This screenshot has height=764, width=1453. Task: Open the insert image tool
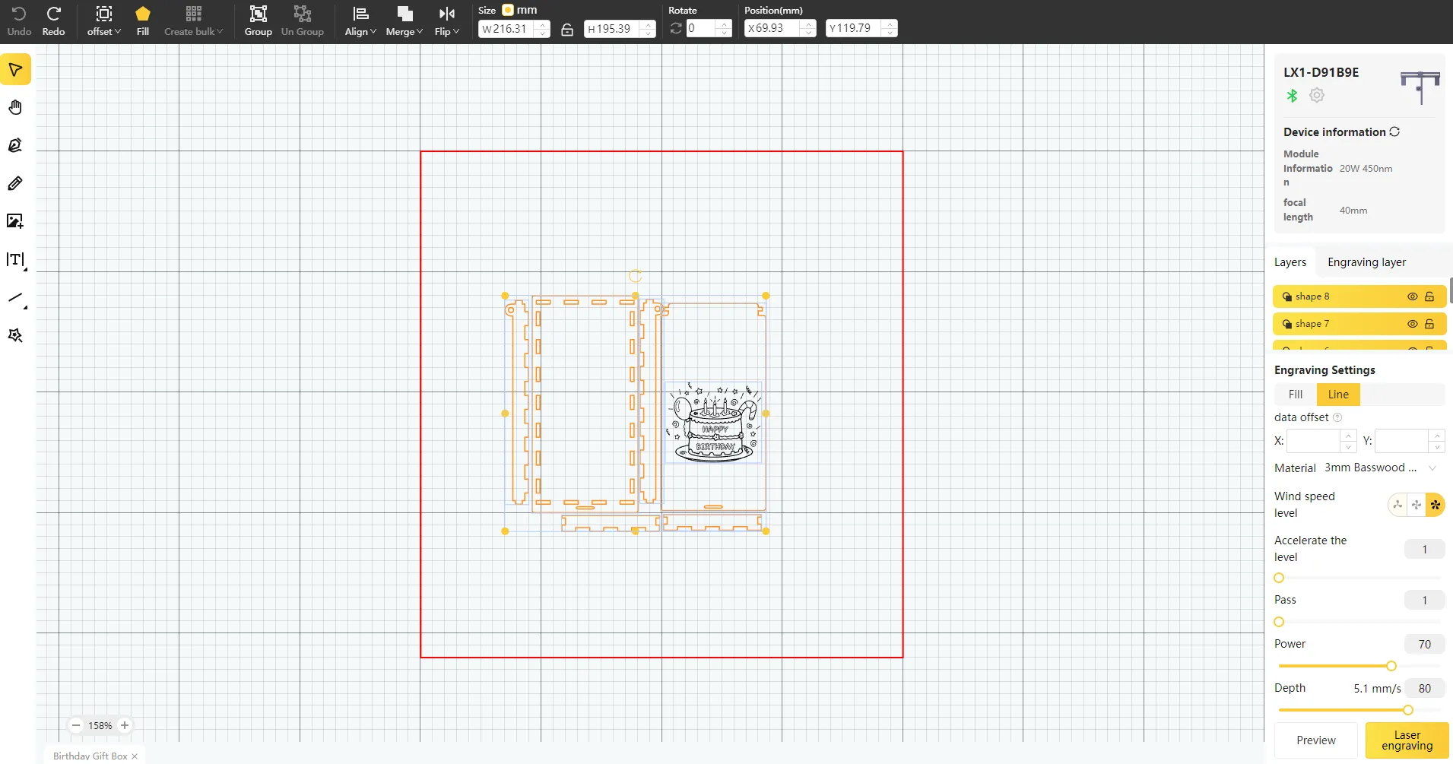point(15,221)
